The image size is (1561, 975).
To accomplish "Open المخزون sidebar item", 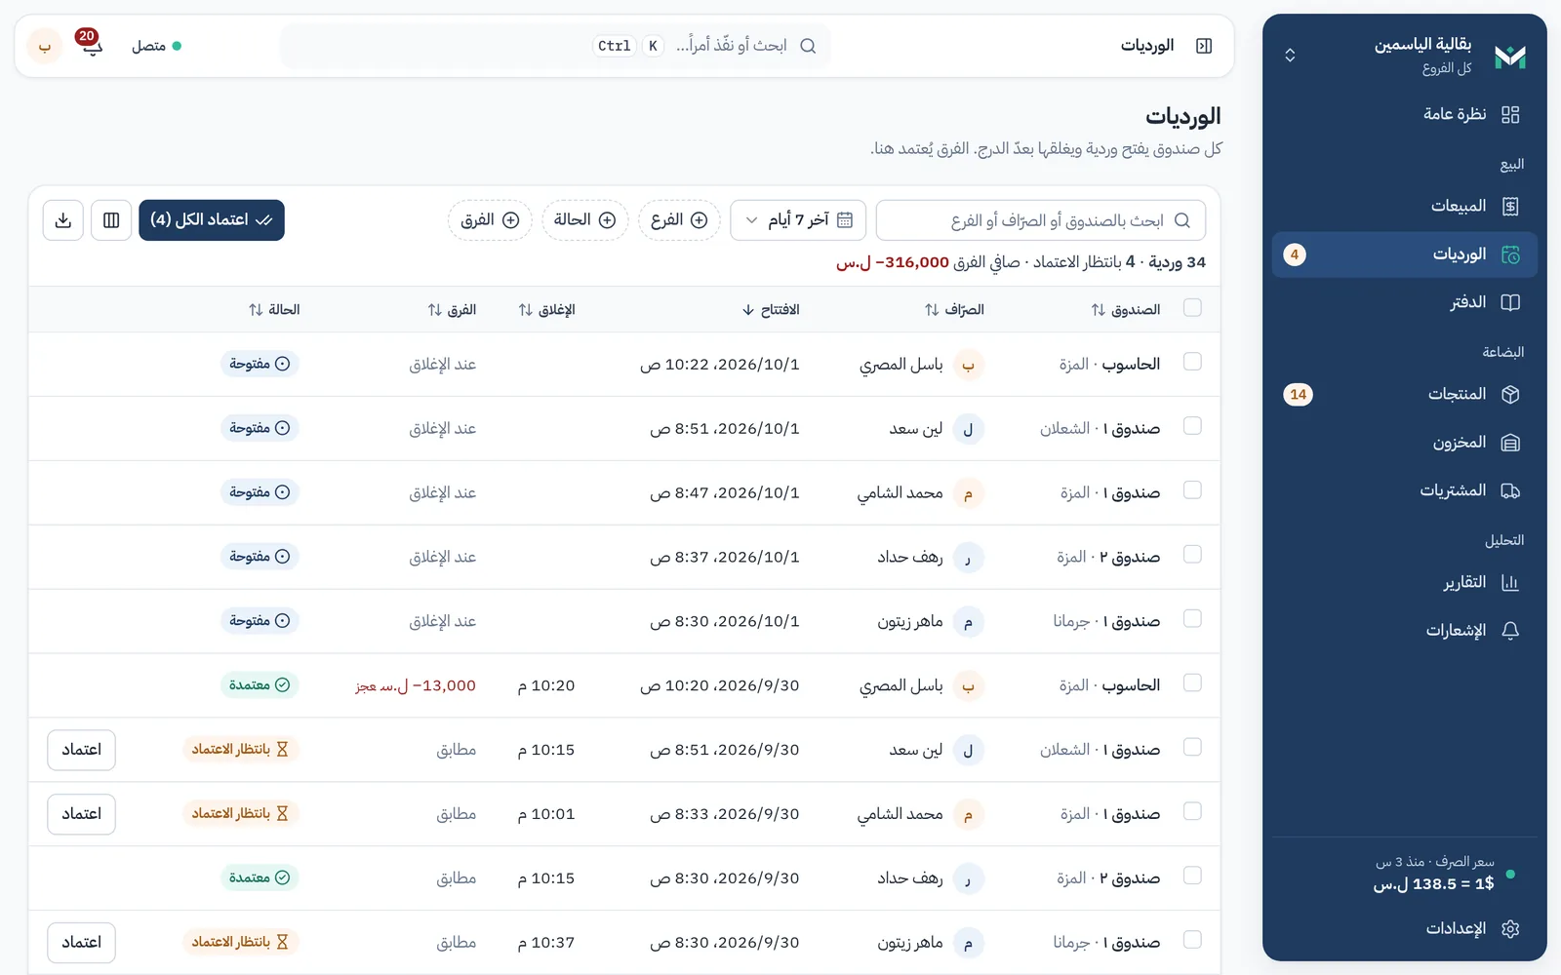I will (1405, 443).
